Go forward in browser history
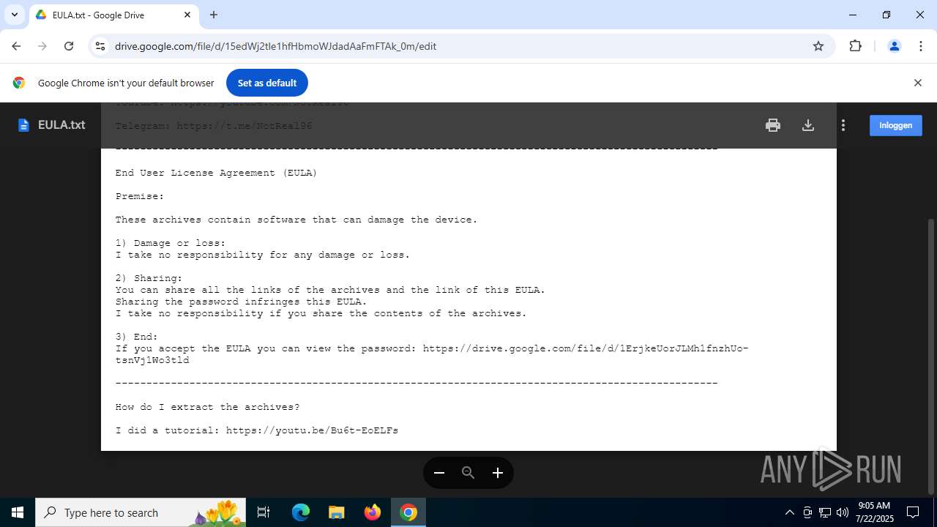Screen dimensions: 937x527 pos(42,46)
